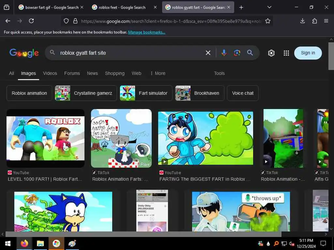Filter by Fart simulator chip

(146, 93)
